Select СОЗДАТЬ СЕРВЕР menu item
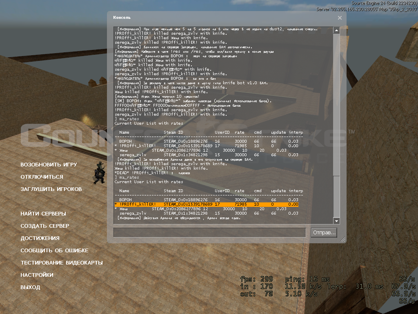418x314 pixels. [x=45, y=226]
